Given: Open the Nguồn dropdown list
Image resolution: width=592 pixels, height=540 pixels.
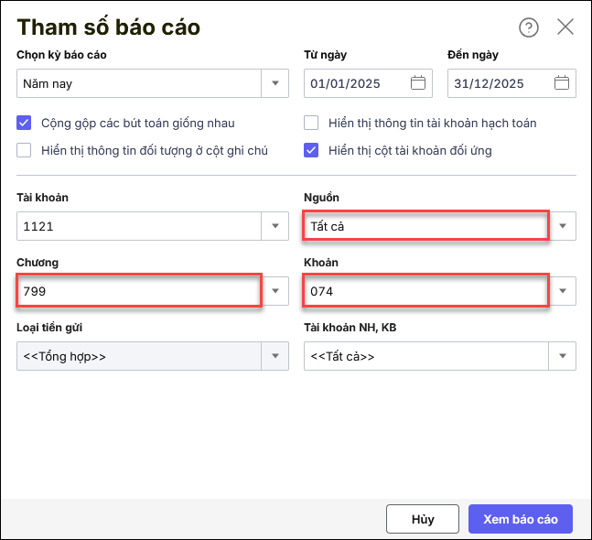Looking at the screenshot, I should pos(563,226).
